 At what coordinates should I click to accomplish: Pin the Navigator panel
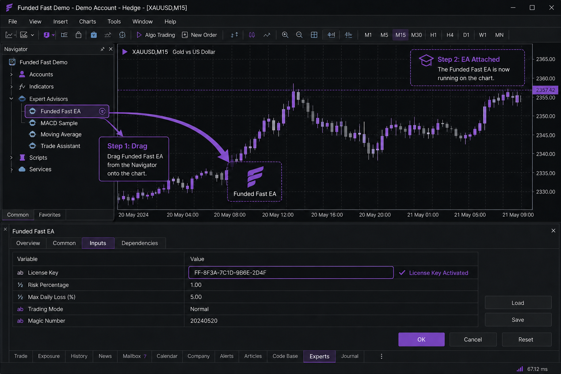(x=102, y=49)
